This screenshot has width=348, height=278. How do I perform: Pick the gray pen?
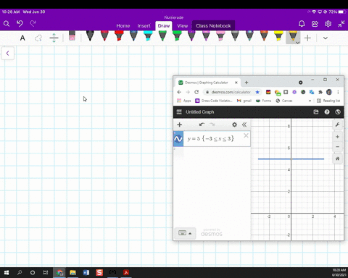click(235, 35)
